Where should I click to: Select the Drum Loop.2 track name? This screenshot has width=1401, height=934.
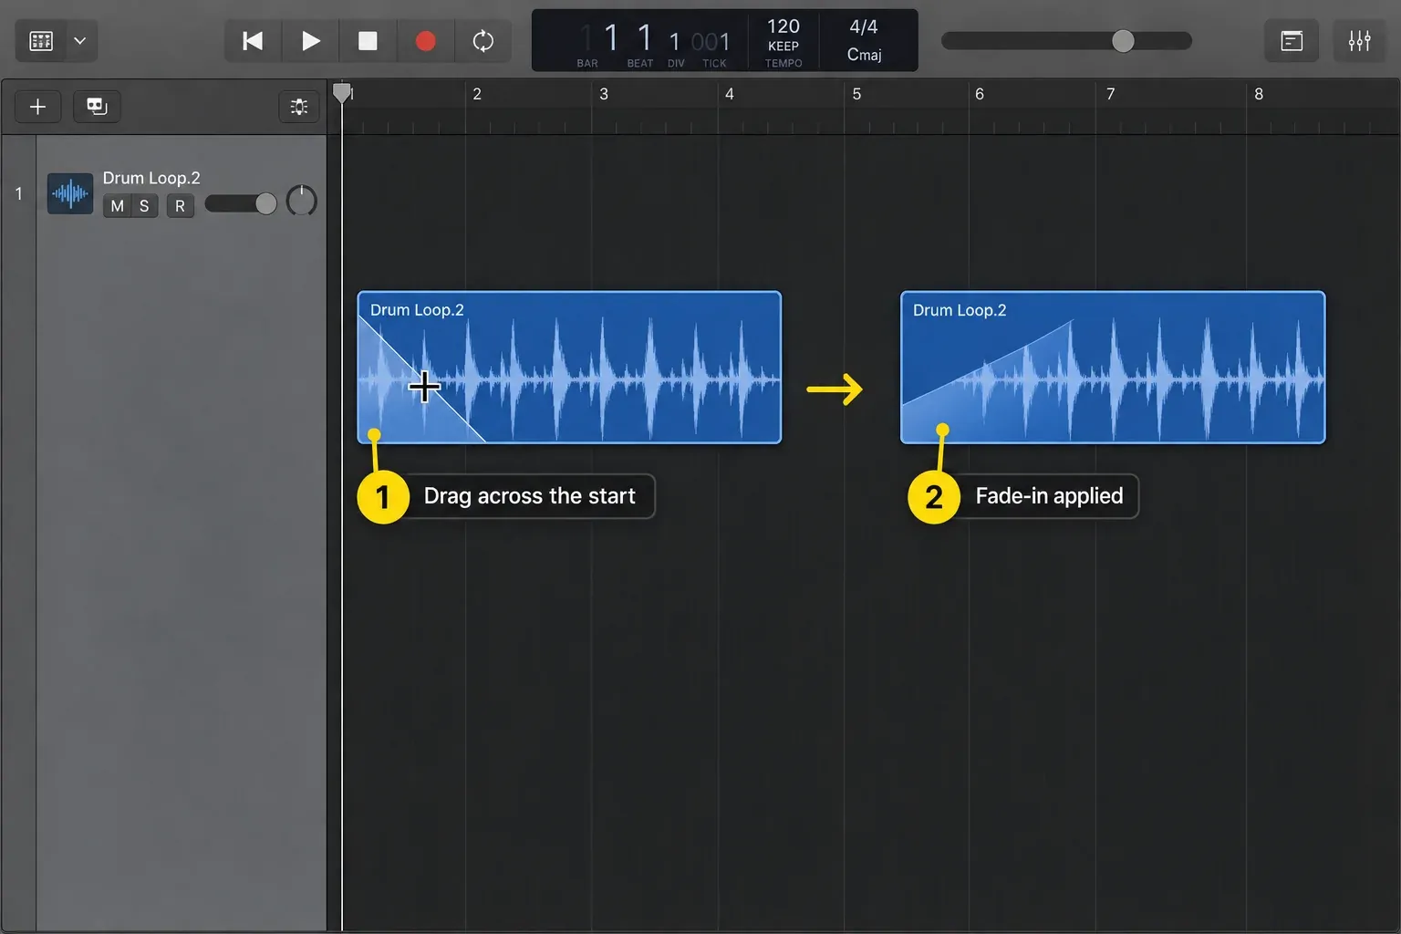[151, 178]
